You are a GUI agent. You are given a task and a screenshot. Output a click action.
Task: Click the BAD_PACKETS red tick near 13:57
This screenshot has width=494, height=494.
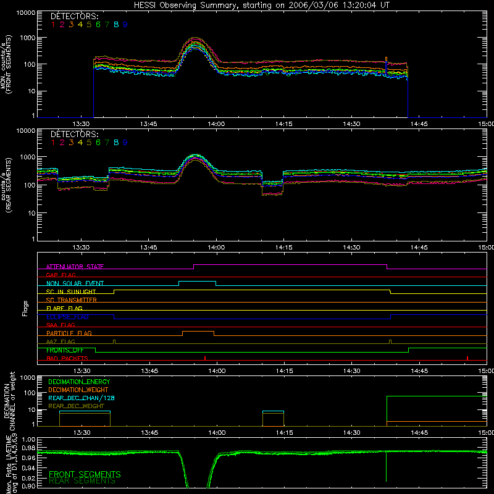[205, 358]
